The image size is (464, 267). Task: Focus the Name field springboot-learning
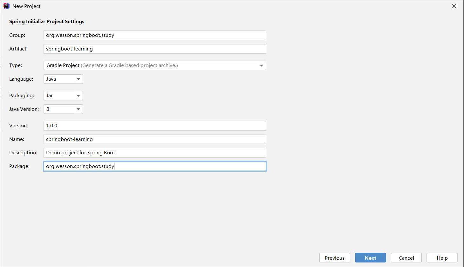pos(154,139)
